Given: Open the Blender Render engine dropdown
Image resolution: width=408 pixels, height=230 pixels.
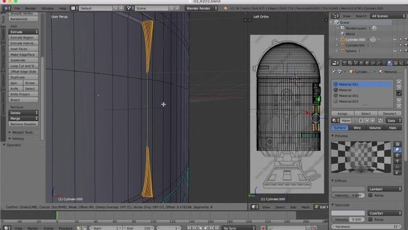Looking at the screenshot, I should point(201,8).
